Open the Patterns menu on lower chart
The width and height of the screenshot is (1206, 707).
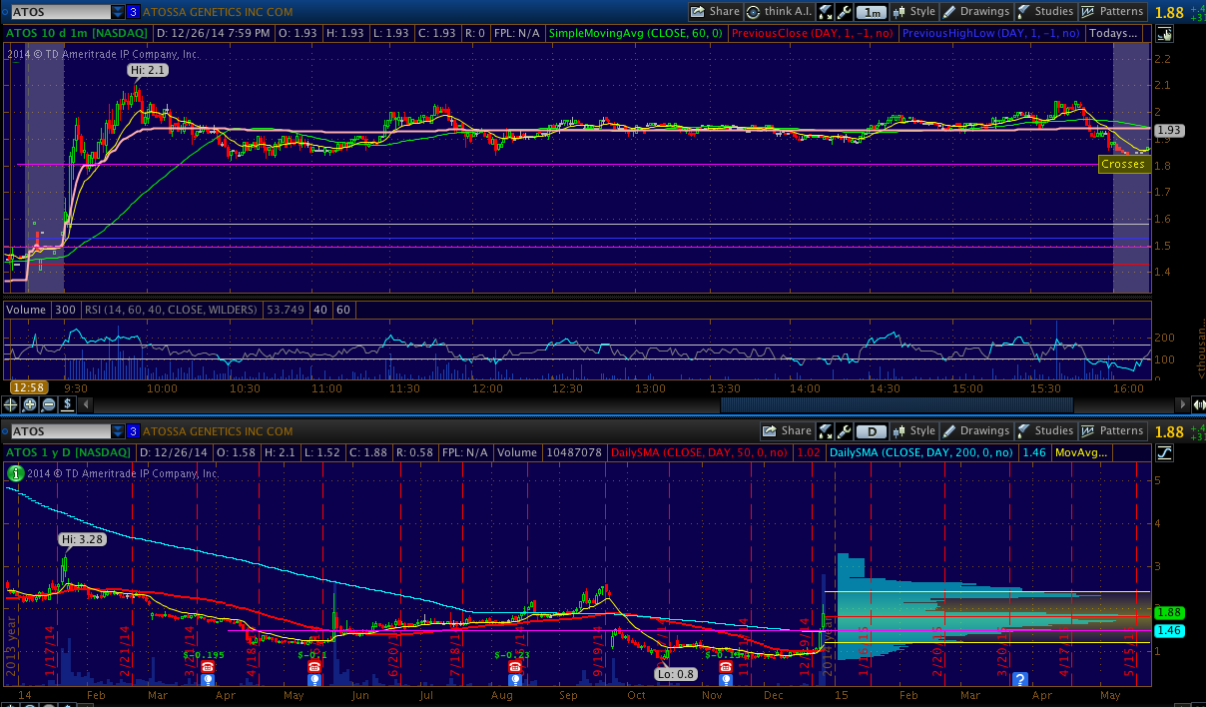(x=1113, y=431)
